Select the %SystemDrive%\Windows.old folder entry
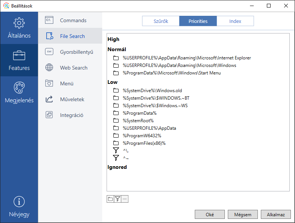This screenshot has height=223, width=295. coord(152,91)
